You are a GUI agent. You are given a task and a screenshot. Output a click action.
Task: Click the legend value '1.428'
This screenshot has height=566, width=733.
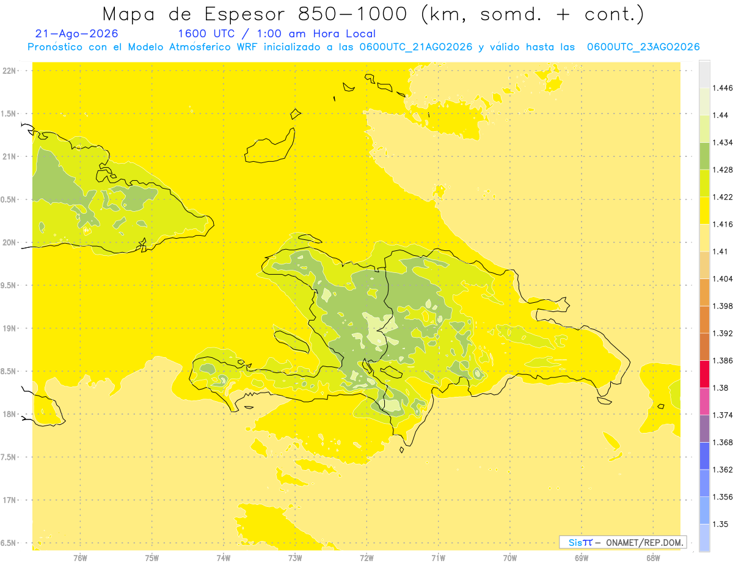pos(722,170)
